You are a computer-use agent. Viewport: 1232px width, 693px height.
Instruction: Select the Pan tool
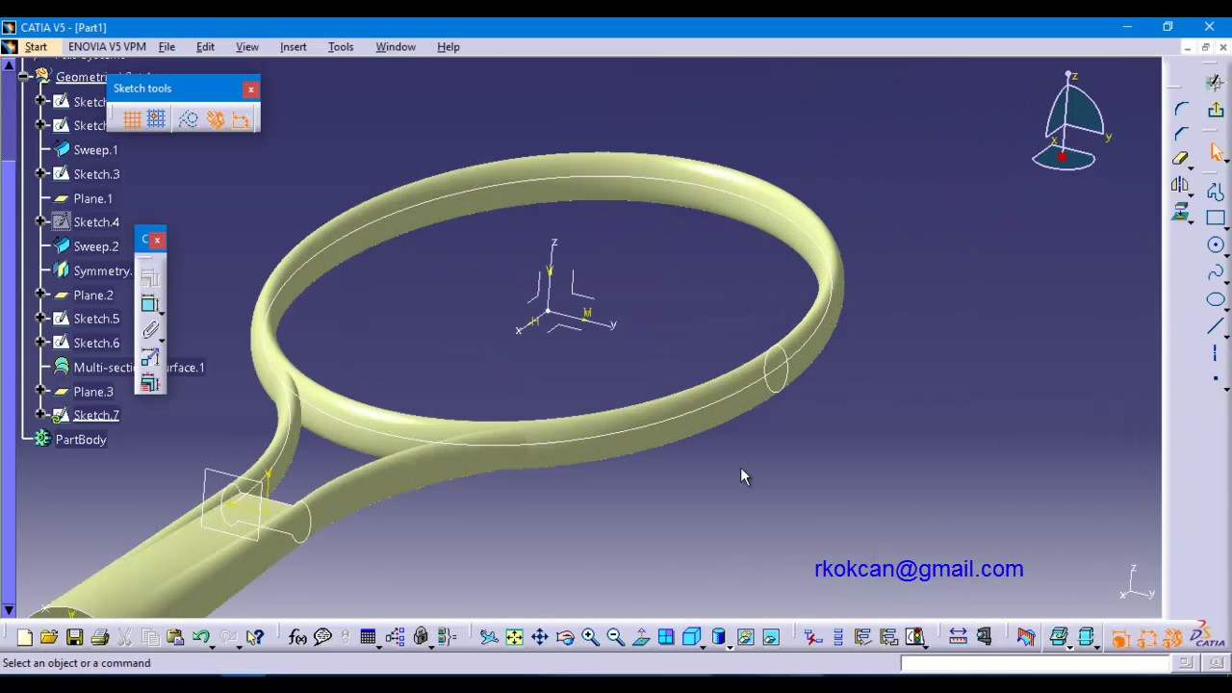pos(539,637)
